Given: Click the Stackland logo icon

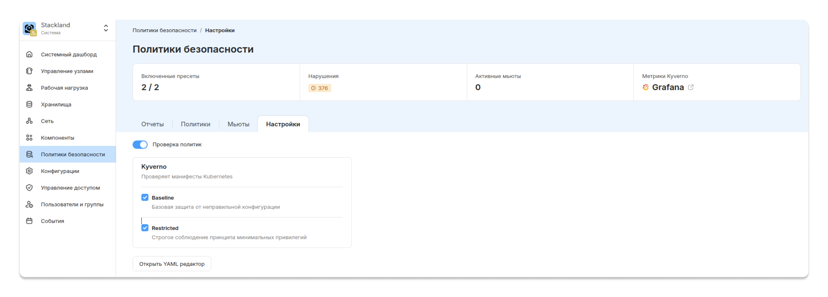Looking at the screenshot, I should [x=29, y=29].
